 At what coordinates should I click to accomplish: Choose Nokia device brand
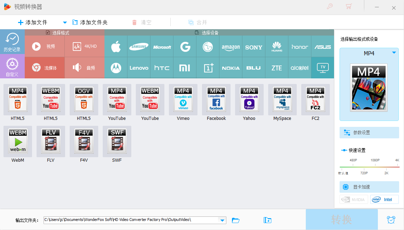tap(231, 68)
